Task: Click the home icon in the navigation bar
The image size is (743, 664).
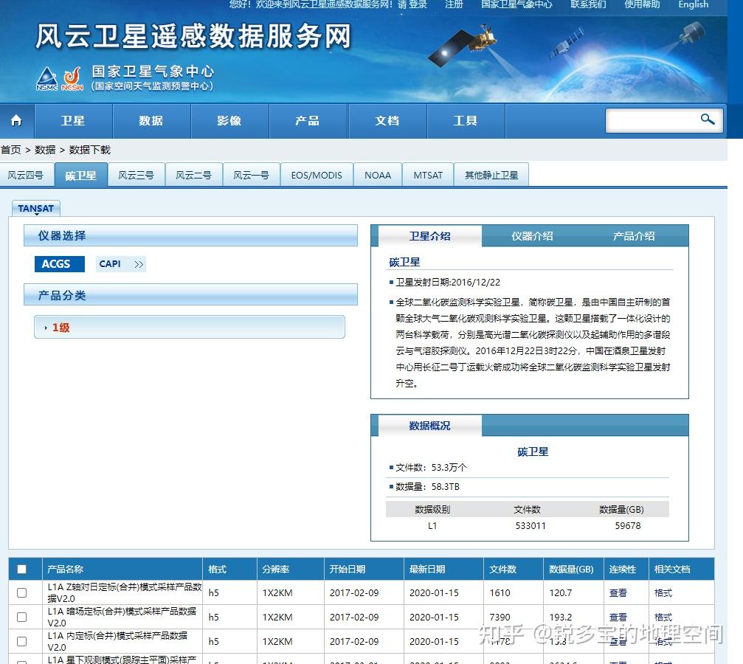Action: pos(16,120)
